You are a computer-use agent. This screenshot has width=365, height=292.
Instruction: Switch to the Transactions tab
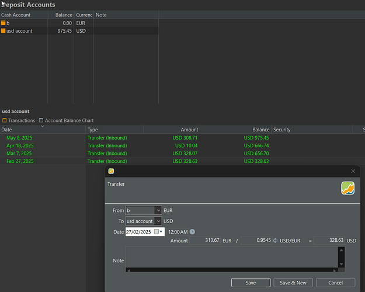19,120
